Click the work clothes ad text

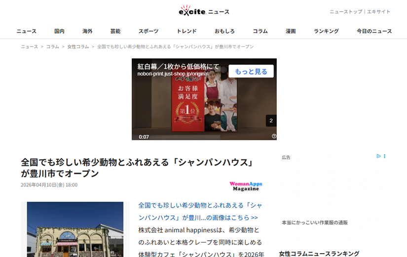[x=315, y=222]
